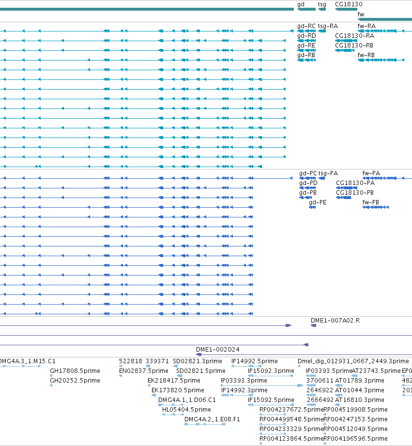Select the HL05404.5prime EST label
412x446 pixels.
[186, 410]
